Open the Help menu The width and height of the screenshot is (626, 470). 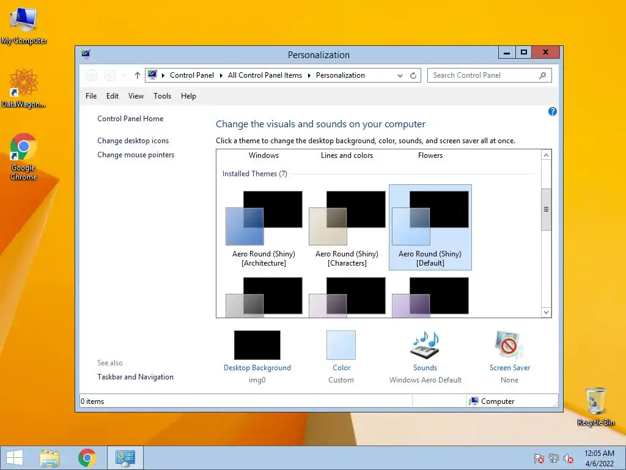188,96
